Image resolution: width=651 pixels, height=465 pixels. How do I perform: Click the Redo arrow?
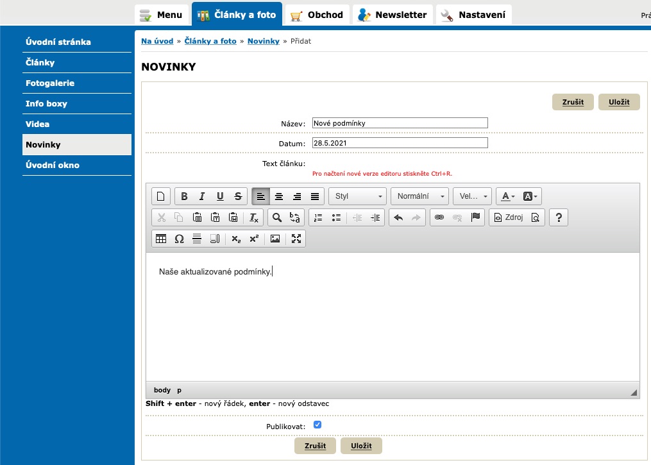point(416,217)
